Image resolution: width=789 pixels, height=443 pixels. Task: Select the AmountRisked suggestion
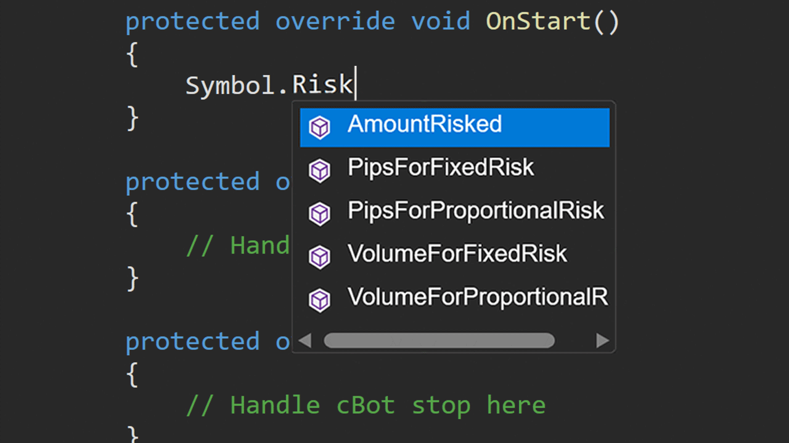(x=454, y=127)
